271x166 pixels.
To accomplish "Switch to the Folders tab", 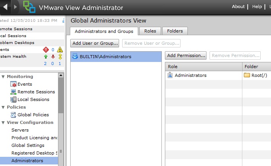I will tap(175, 31).
